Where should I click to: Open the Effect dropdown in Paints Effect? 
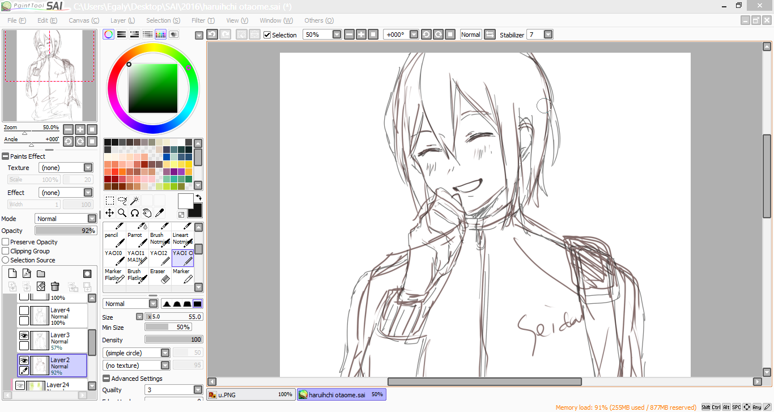[x=66, y=193]
